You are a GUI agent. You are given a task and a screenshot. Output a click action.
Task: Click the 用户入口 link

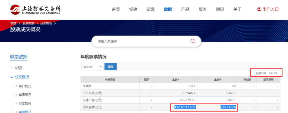(270, 9)
